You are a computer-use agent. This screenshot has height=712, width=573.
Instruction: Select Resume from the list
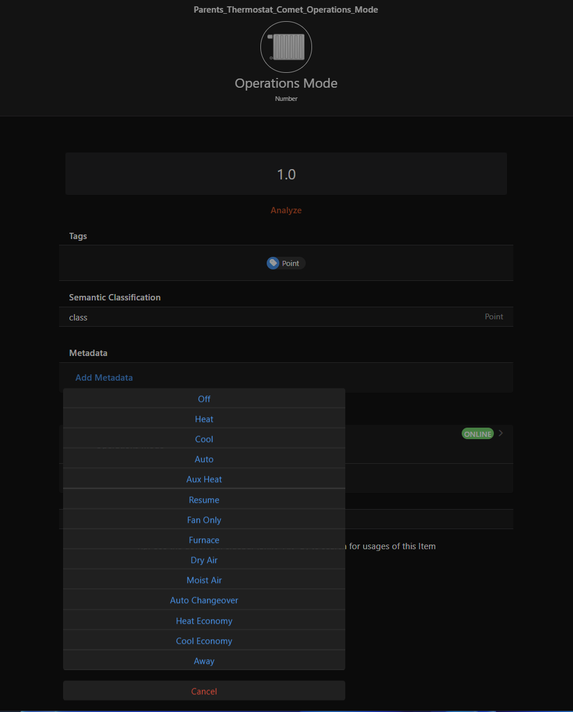[x=204, y=500]
